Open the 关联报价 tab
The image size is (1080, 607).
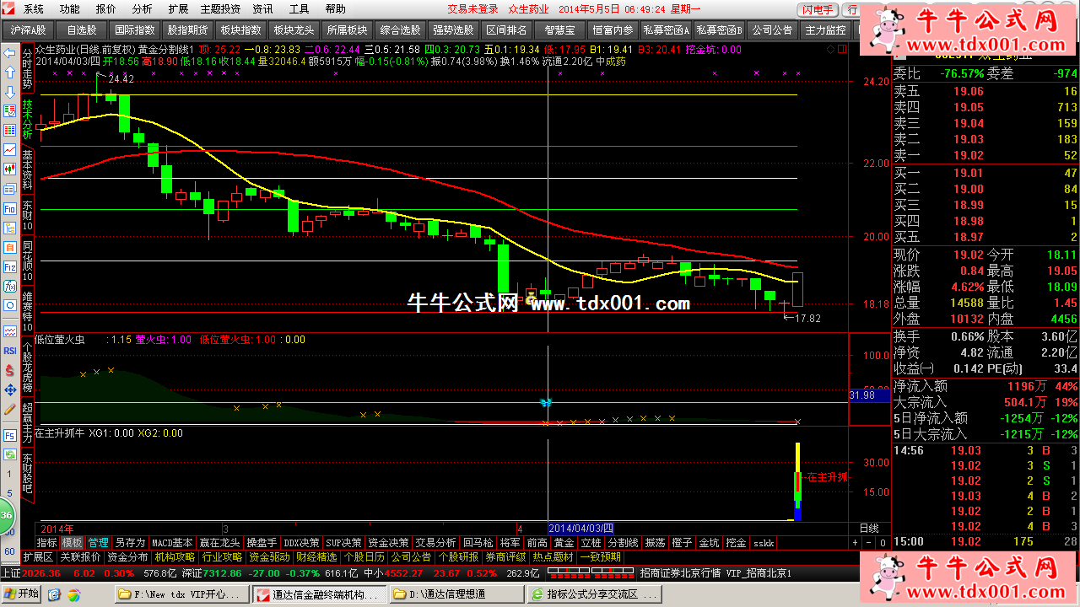point(80,557)
